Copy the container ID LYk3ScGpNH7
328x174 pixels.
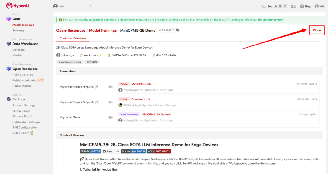[177, 30]
